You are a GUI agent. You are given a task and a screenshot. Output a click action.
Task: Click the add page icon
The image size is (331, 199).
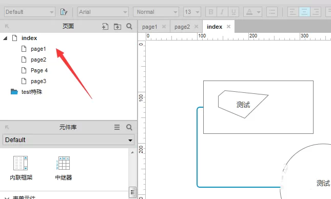tap(105, 26)
